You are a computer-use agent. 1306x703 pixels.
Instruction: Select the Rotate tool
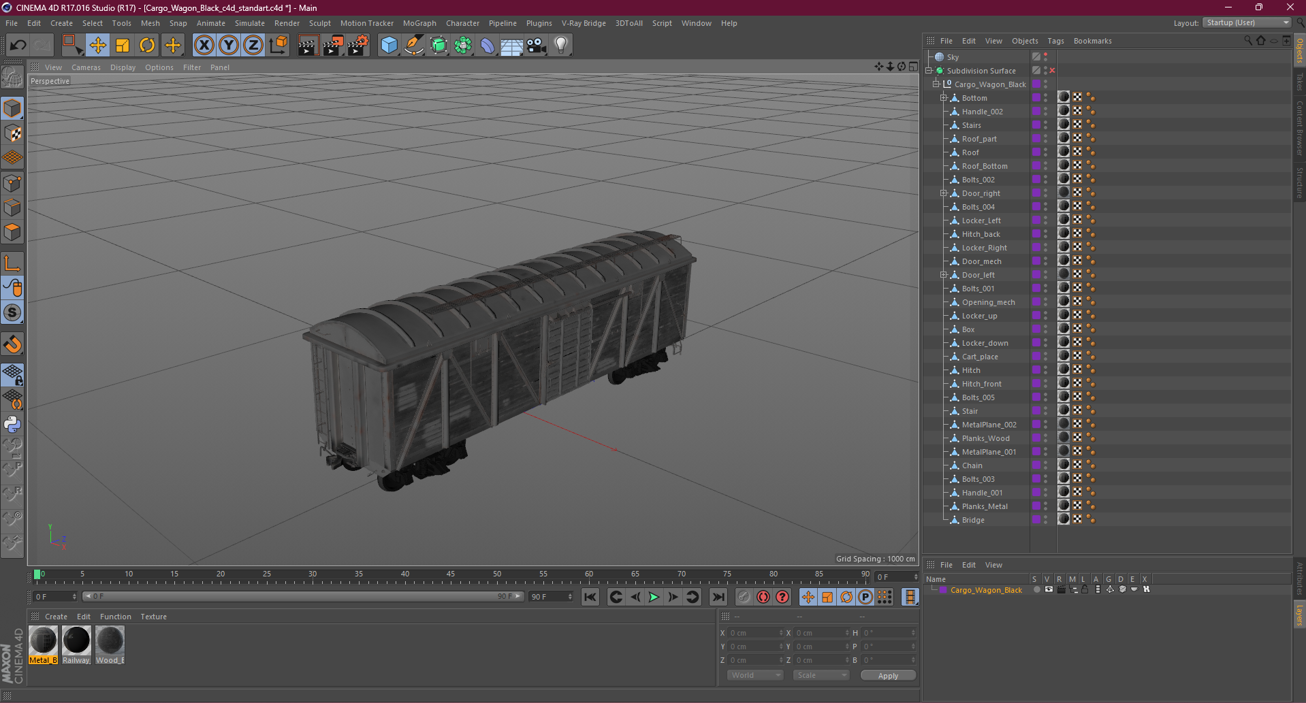[x=147, y=46]
